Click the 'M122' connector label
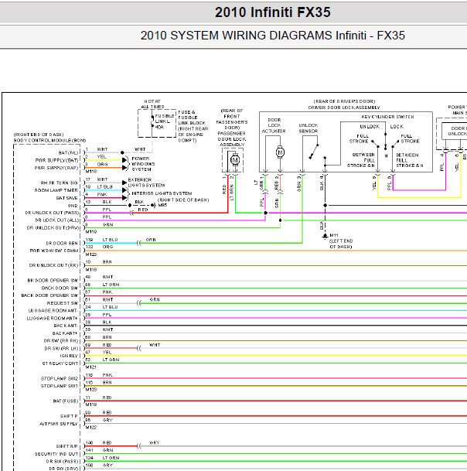This screenshot has width=467, height=471. point(91,427)
